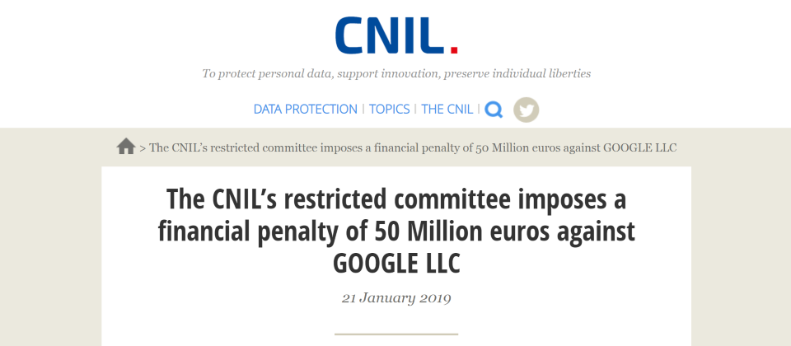Visit the CNIL Twitter bird icon
The width and height of the screenshot is (791, 346).
click(527, 110)
